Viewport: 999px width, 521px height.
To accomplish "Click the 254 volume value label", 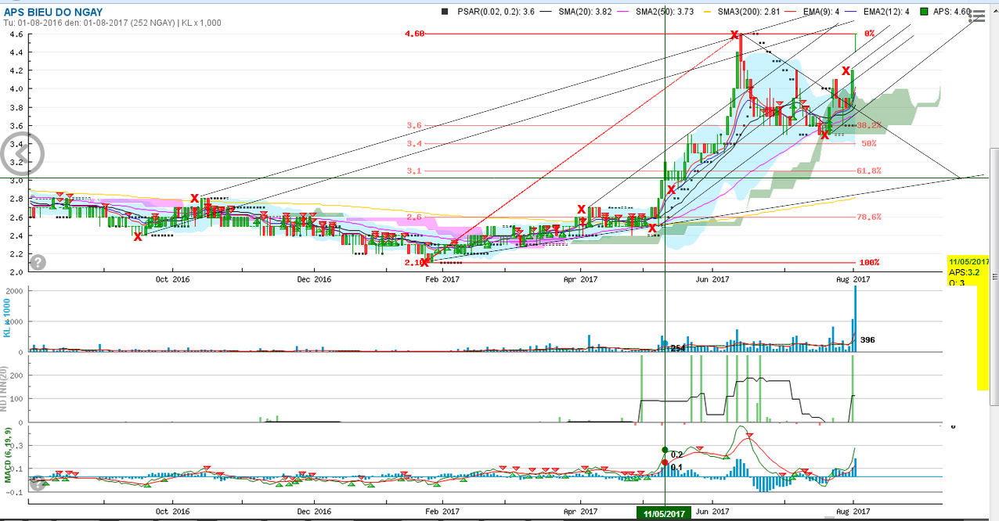I will click(x=679, y=347).
